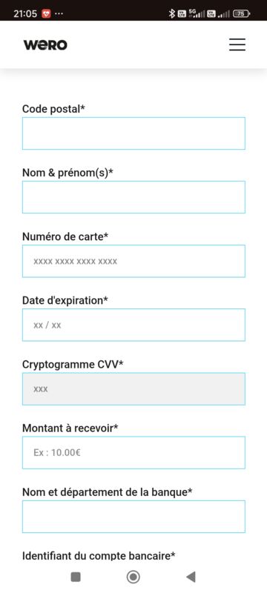This screenshot has height=593, width=267.
Task: Tap the Android home circle button
Action: point(133,577)
